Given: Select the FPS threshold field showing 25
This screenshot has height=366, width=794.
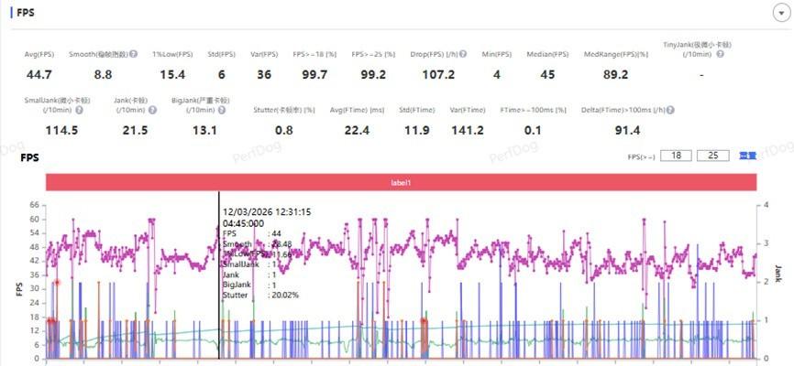Looking at the screenshot, I should (712, 156).
